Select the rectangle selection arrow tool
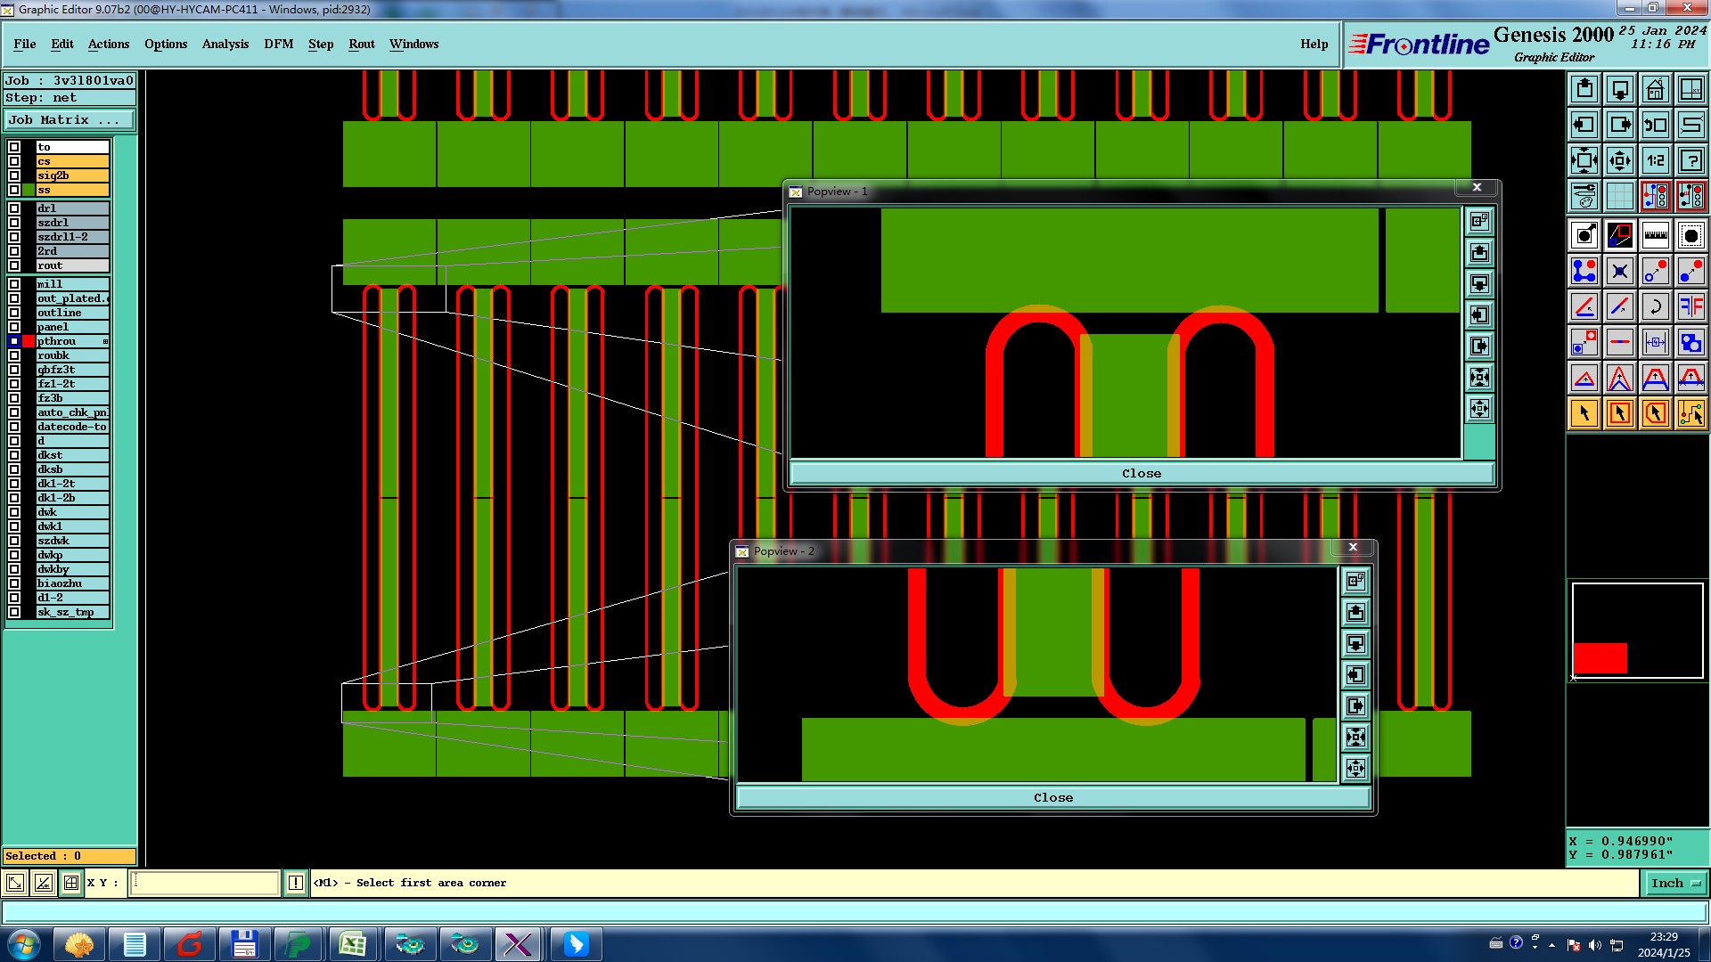Viewport: 1711px width, 962px height. [1620, 413]
